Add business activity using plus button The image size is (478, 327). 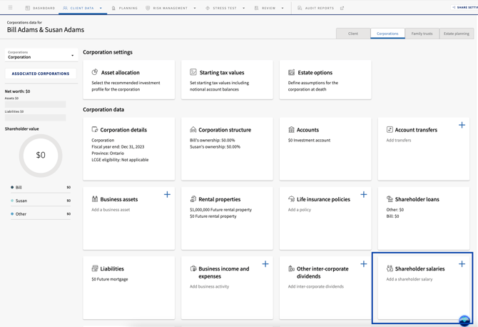coord(265,264)
